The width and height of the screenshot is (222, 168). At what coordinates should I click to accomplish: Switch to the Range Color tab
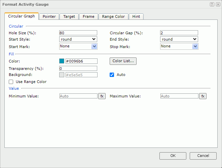pos(113,16)
